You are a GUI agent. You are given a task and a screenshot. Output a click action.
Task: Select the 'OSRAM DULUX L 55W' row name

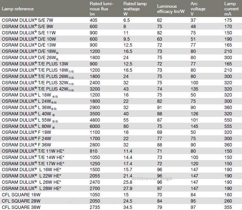(30, 120)
